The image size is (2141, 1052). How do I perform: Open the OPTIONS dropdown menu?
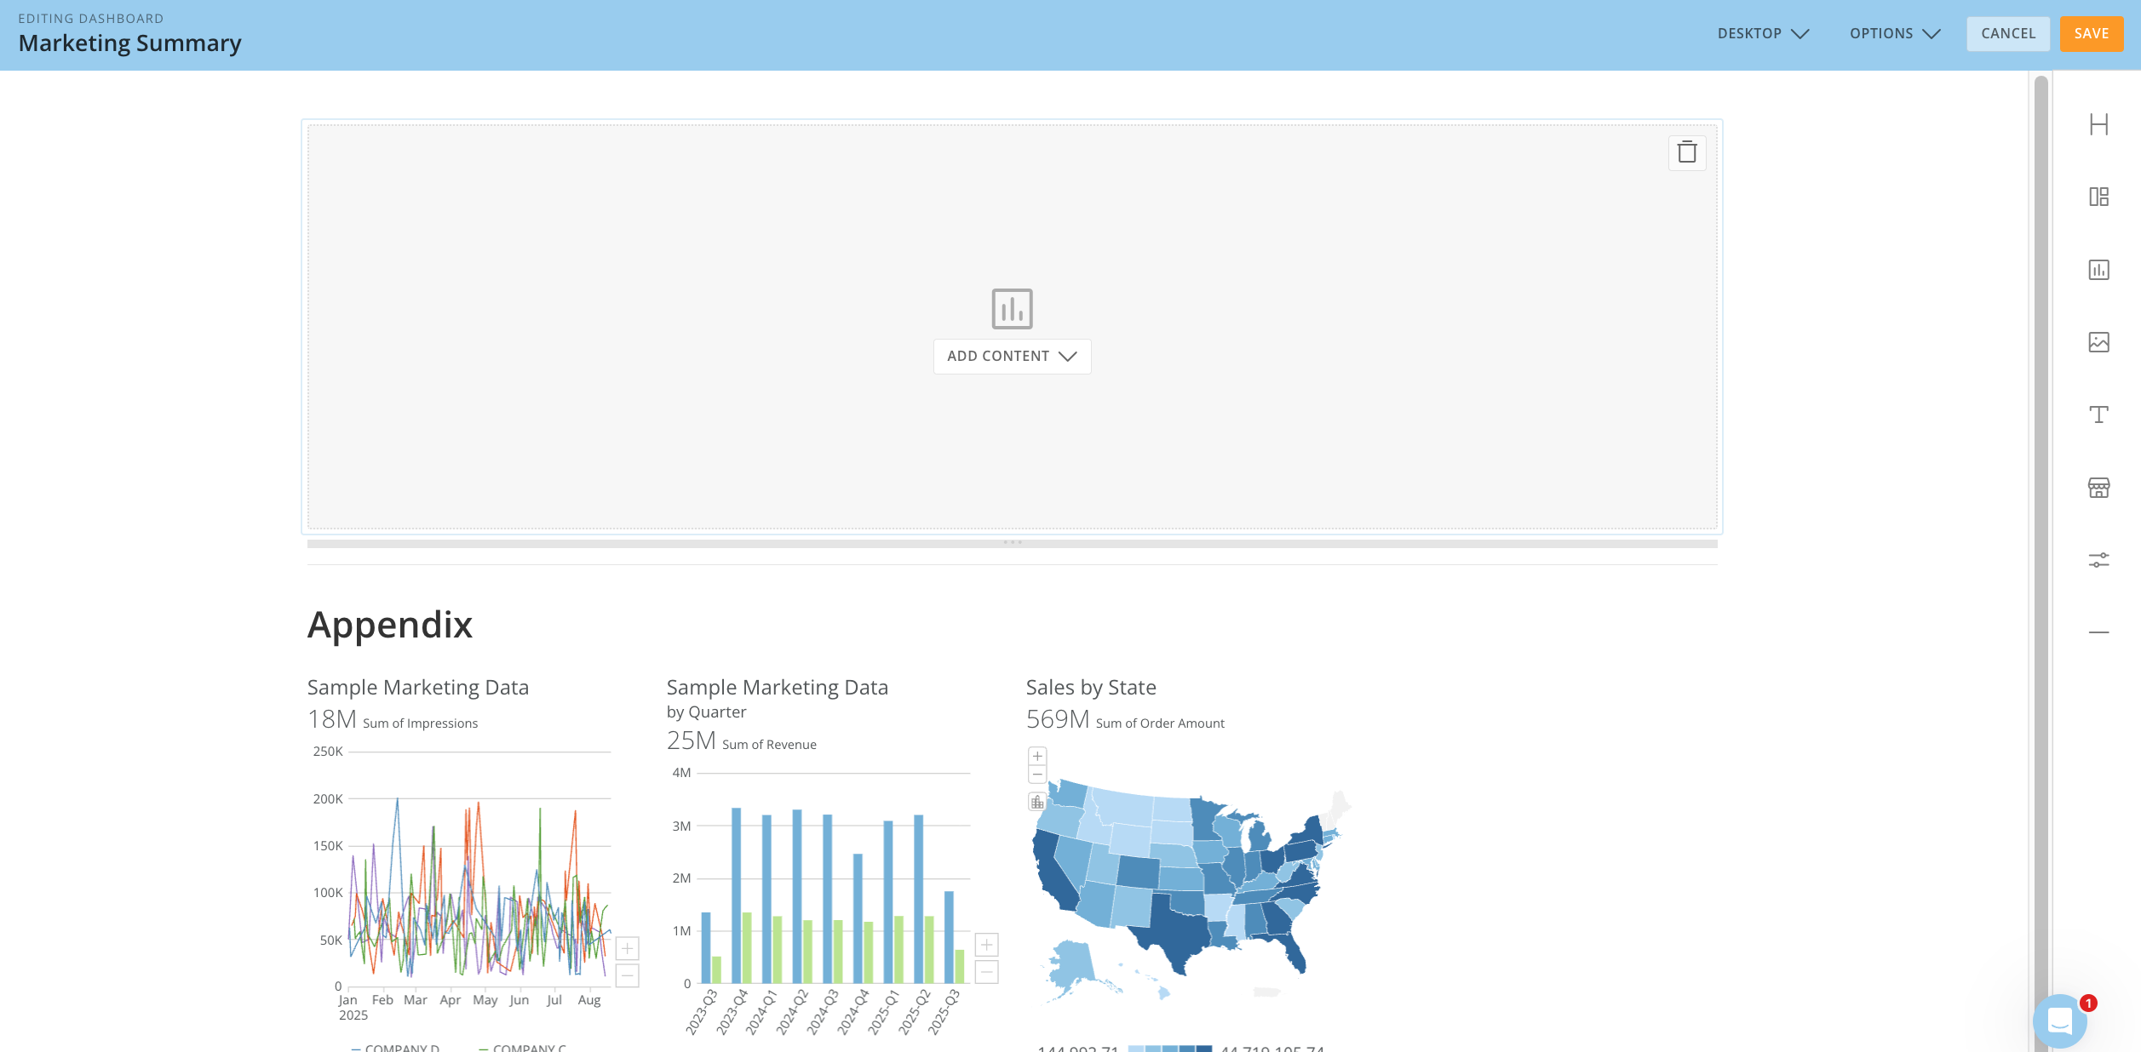(1894, 34)
